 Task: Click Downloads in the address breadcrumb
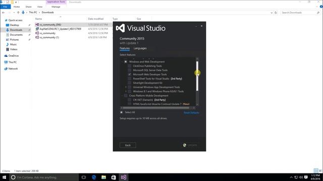tap(48, 13)
